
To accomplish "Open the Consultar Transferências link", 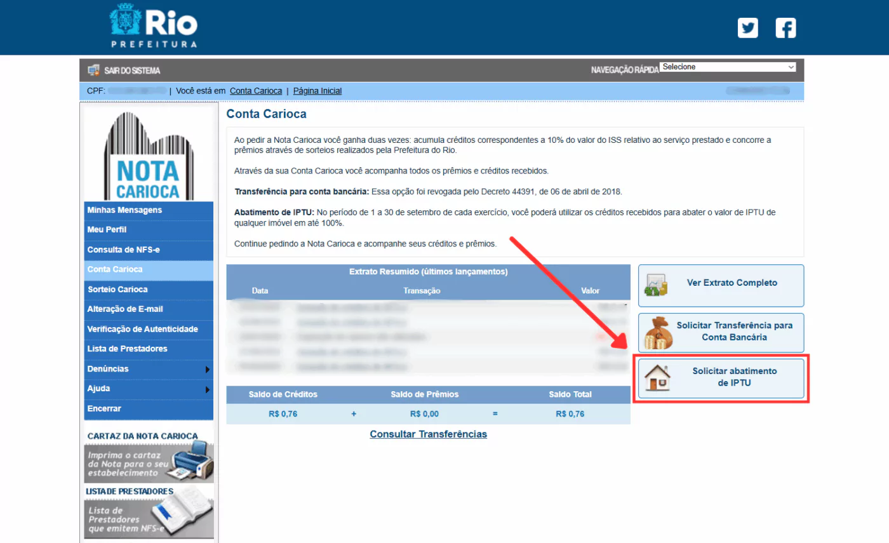I will 428,434.
